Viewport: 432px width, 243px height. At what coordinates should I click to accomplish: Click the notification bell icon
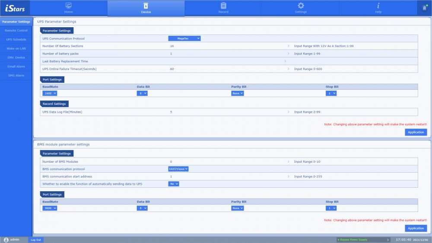424,8
